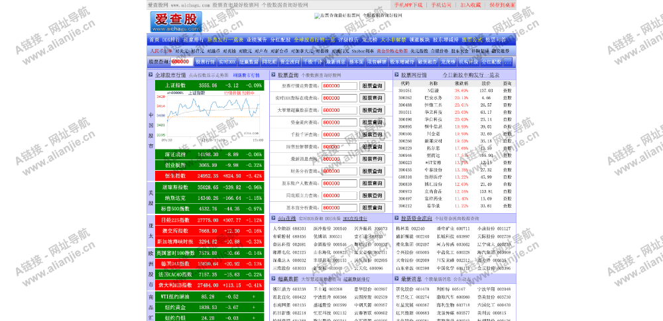Click 手机APP下载 link at top
Viewport: 663px width, 321px height.
(x=408, y=5)
